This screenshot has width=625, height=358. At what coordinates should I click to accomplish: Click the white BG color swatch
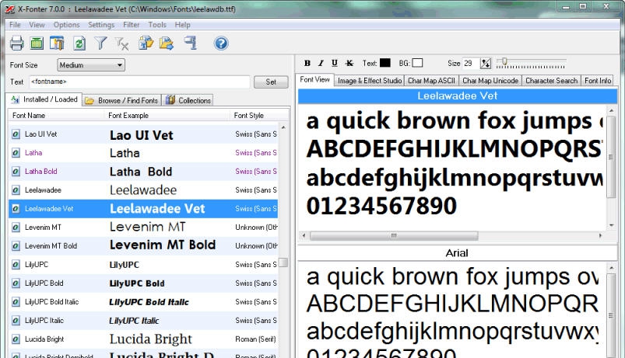click(x=418, y=63)
